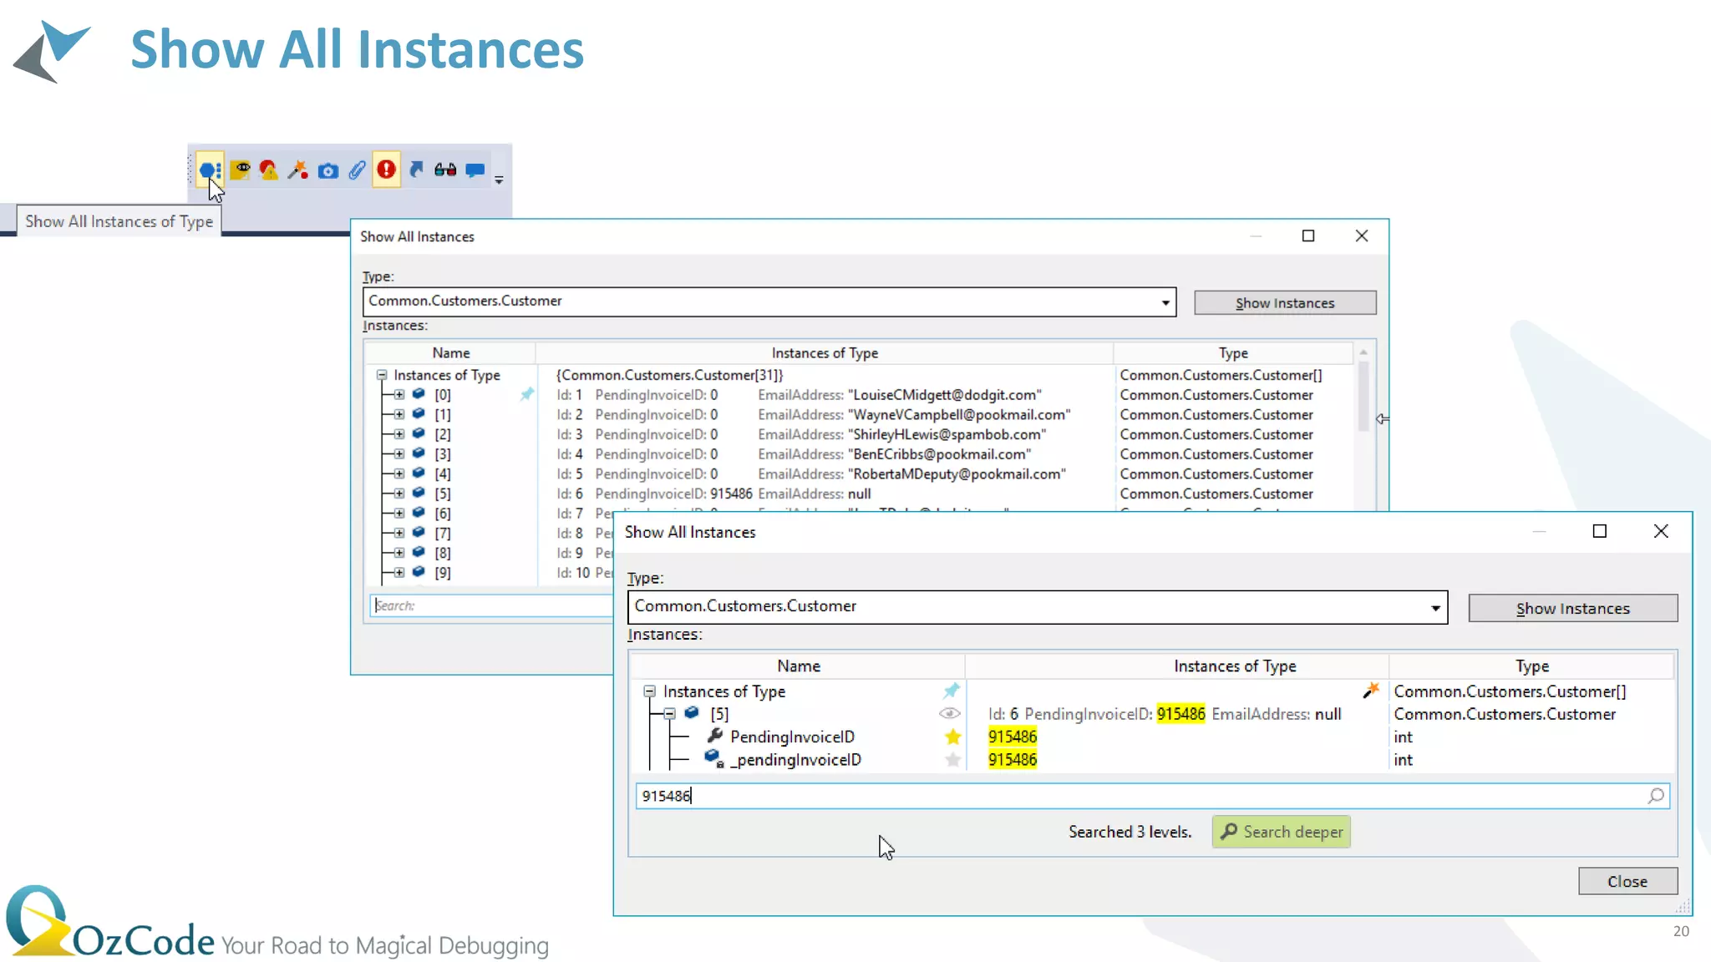Click Instances of Type column header in back window
1711x962 pixels.
825,353
